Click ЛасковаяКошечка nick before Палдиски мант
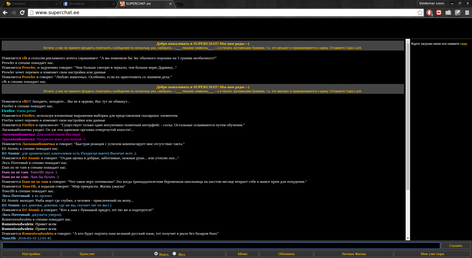Image resolution: width=472 pixels, height=258 pixels. coord(18,139)
